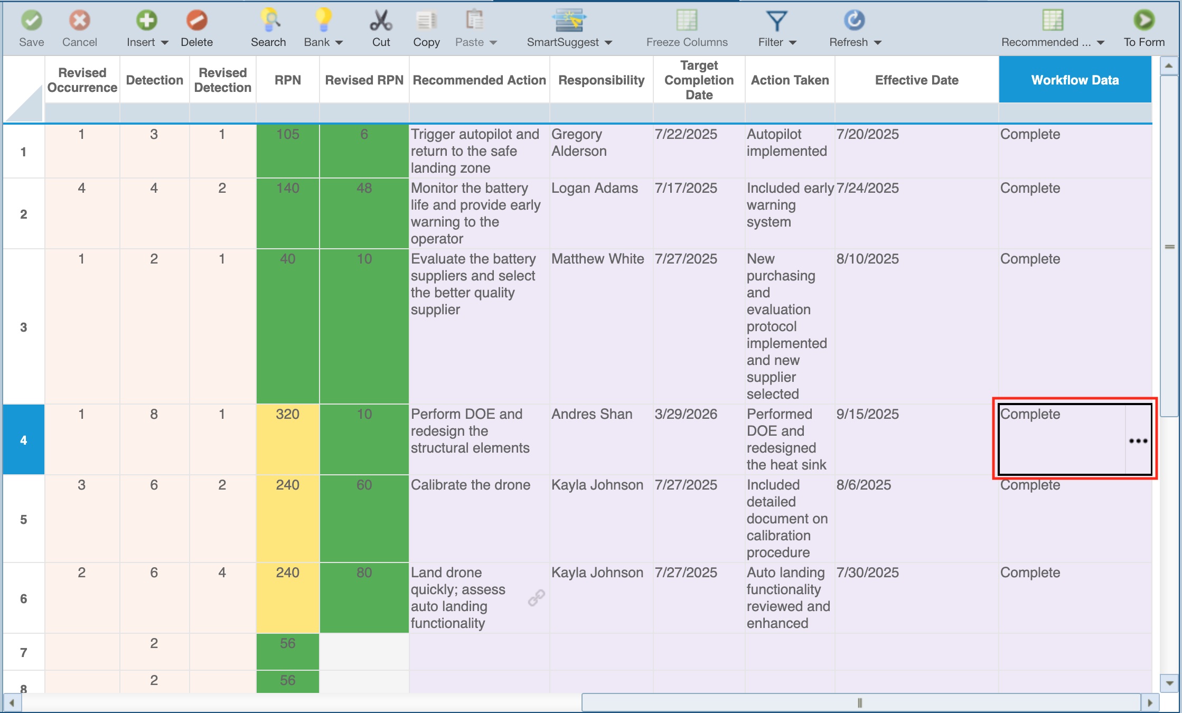The width and height of the screenshot is (1182, 713).
Task: Click the link icon in row 6
Action: click(536, 598)
